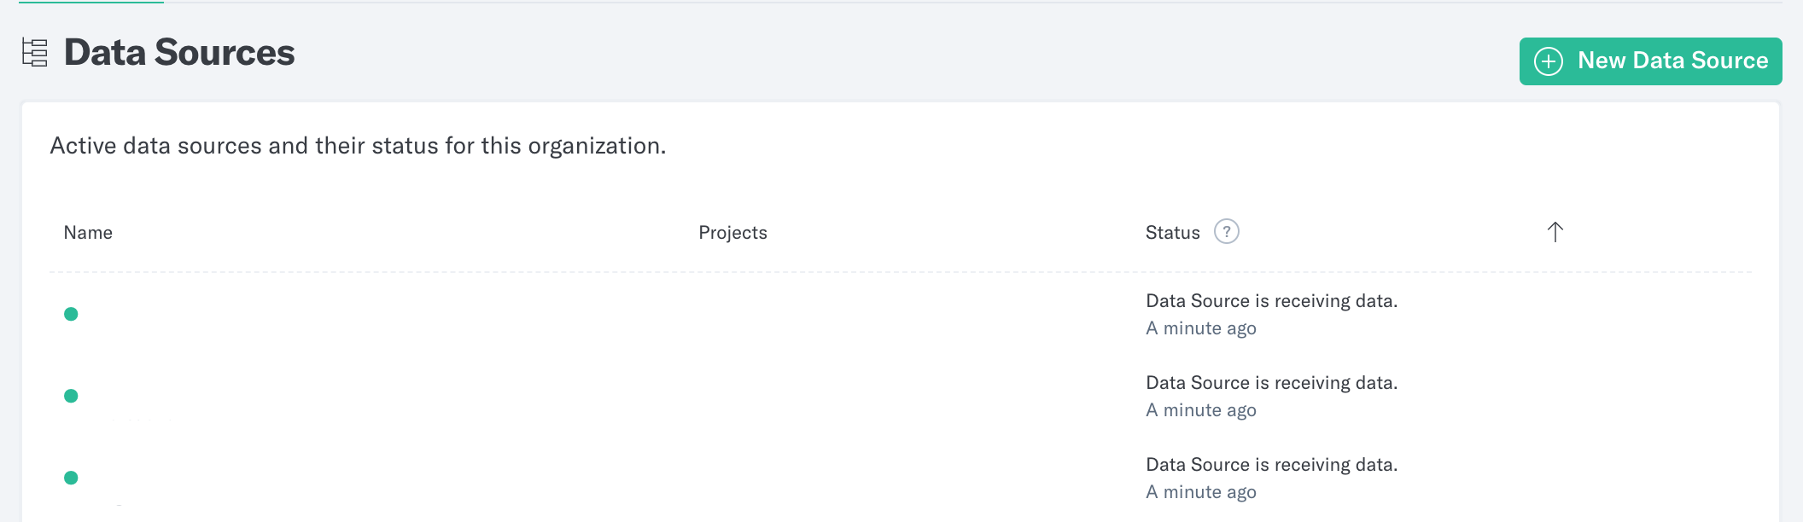Click second row's "A minute ago" timestamp
The height and width of the screenshot is (522, 1803).
(1201, 410)
